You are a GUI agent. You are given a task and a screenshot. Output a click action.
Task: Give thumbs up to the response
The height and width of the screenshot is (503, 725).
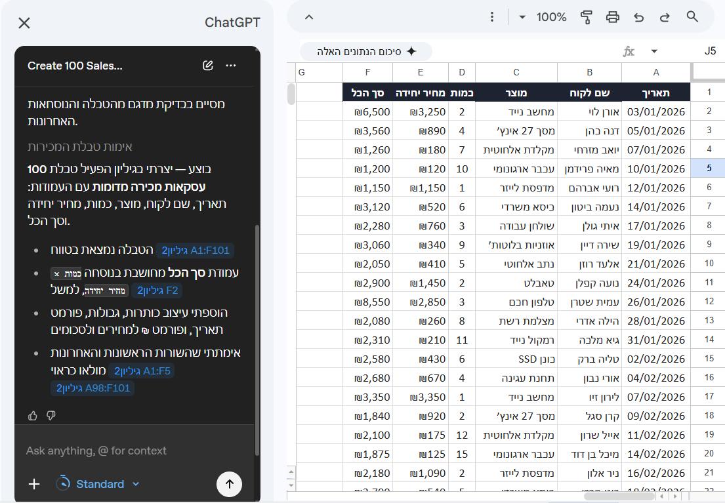point(32,416)
